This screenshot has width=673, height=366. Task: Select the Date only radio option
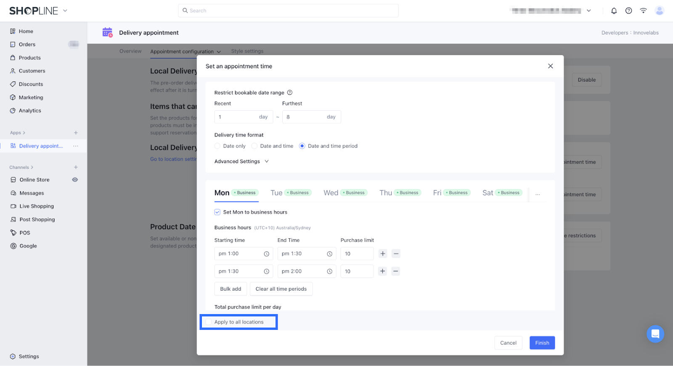[x=217, y=146]
